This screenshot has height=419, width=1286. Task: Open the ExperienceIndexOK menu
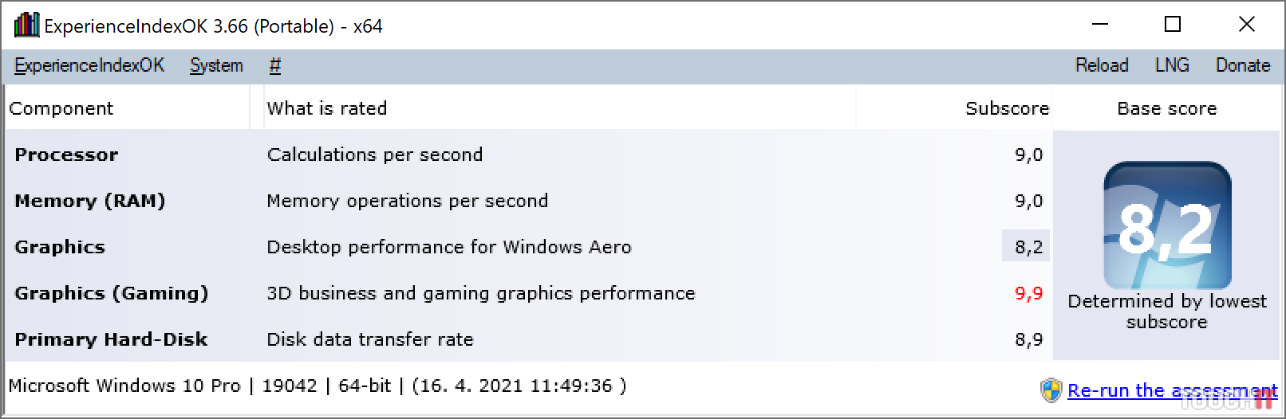pos(89,65)
